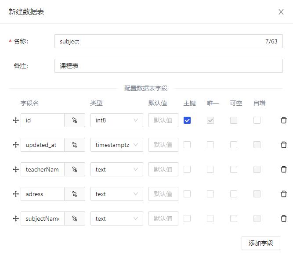Open the timestamptz type dropdown
The height and width of the screenshot is (272, 293).
(x=117, y=145)
